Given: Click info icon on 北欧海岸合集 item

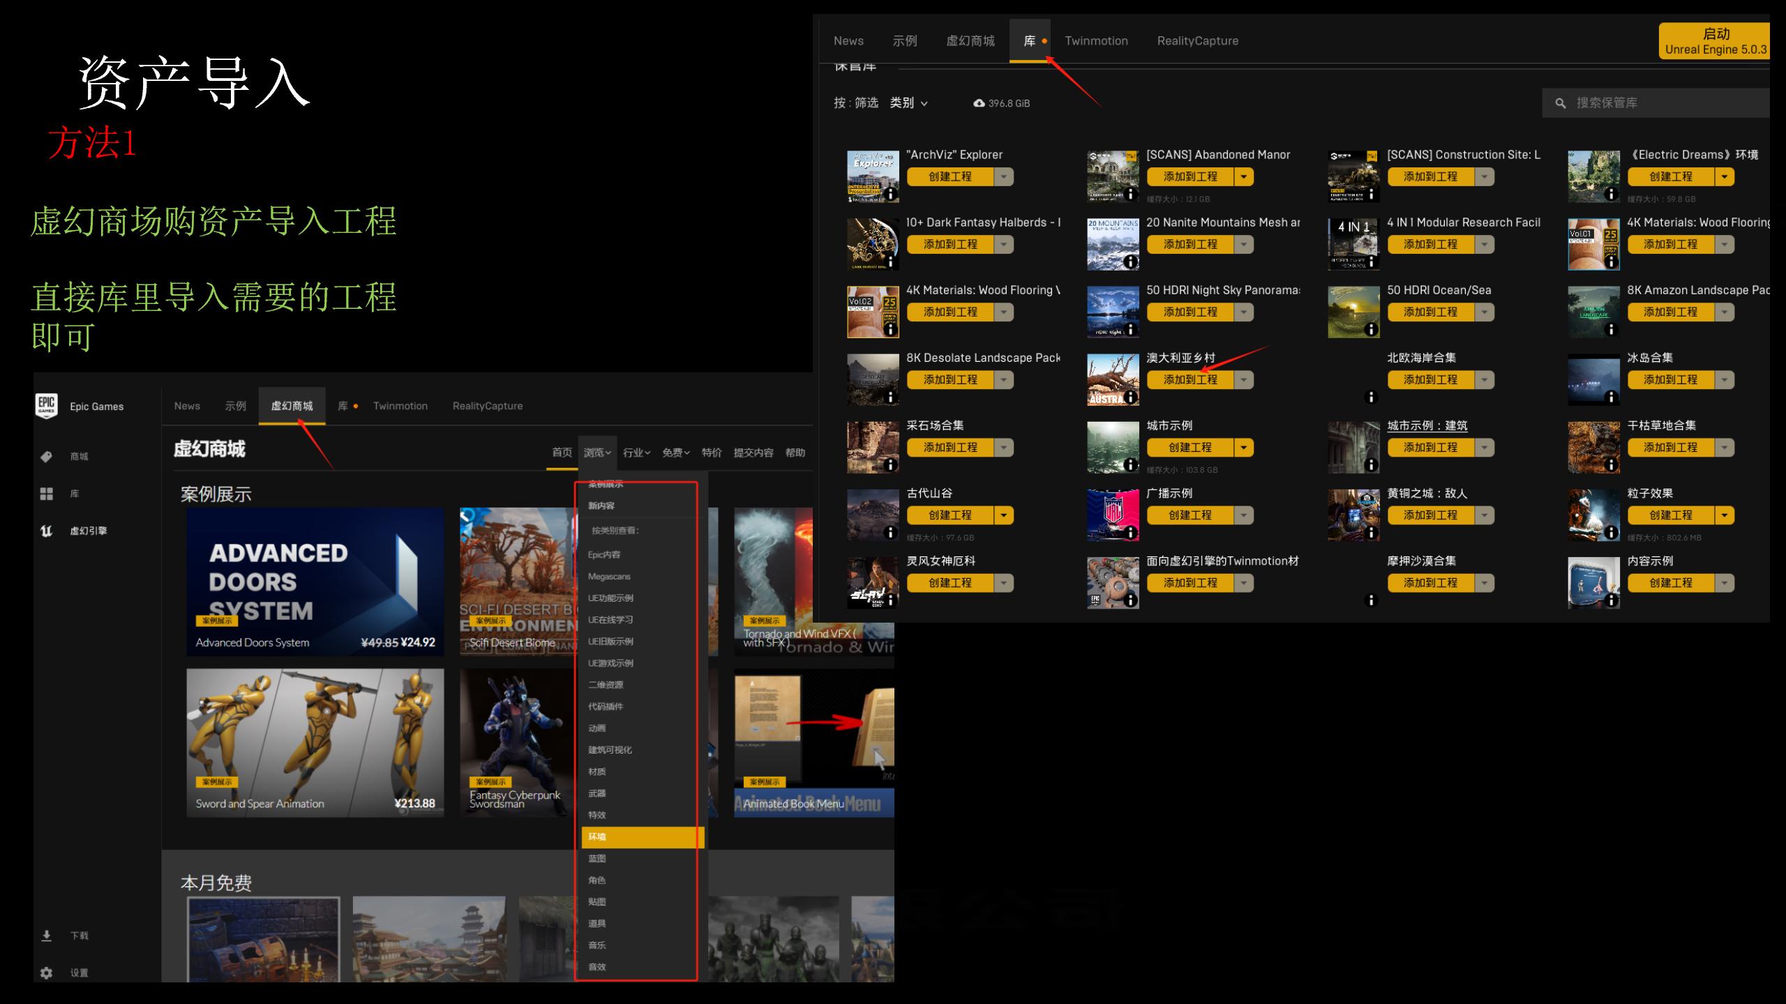Looking at the screenshot, I should point(1371,397).
